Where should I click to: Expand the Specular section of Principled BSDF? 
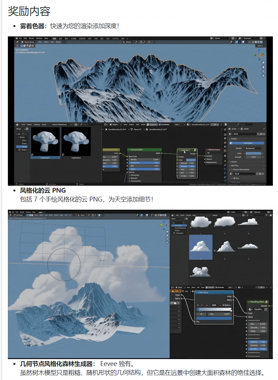[x=134, y=178]
